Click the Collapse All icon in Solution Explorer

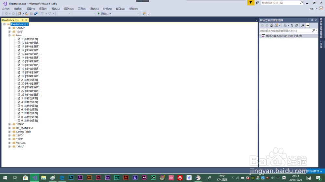[x=297, y=26]
